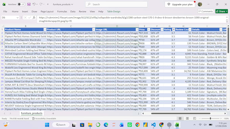This screenshot has width=230, height=129.
Task: Open the Discount column filter dropdown
Action: [162, 30]
